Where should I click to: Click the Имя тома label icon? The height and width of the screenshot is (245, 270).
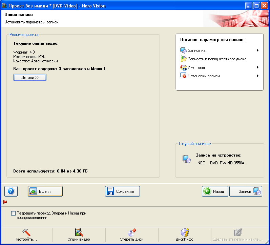[183, 67]
